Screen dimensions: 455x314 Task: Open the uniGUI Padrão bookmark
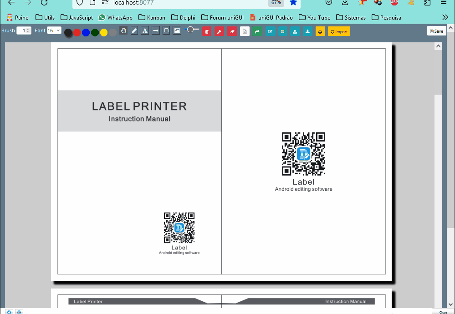(x=271, y=17)
